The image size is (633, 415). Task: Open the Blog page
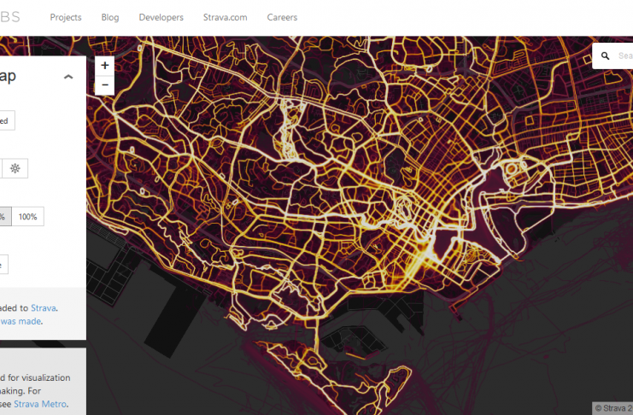(110, 17)
